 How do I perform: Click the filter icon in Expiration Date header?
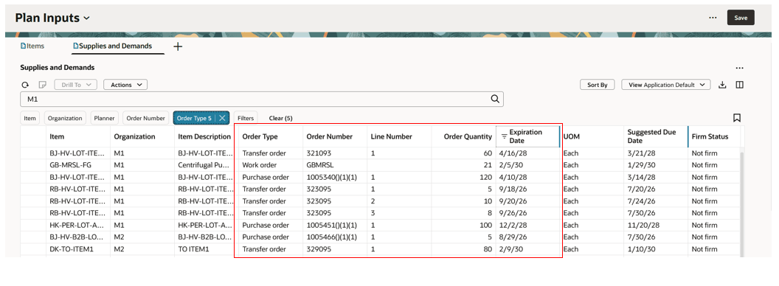pos(504,136)
